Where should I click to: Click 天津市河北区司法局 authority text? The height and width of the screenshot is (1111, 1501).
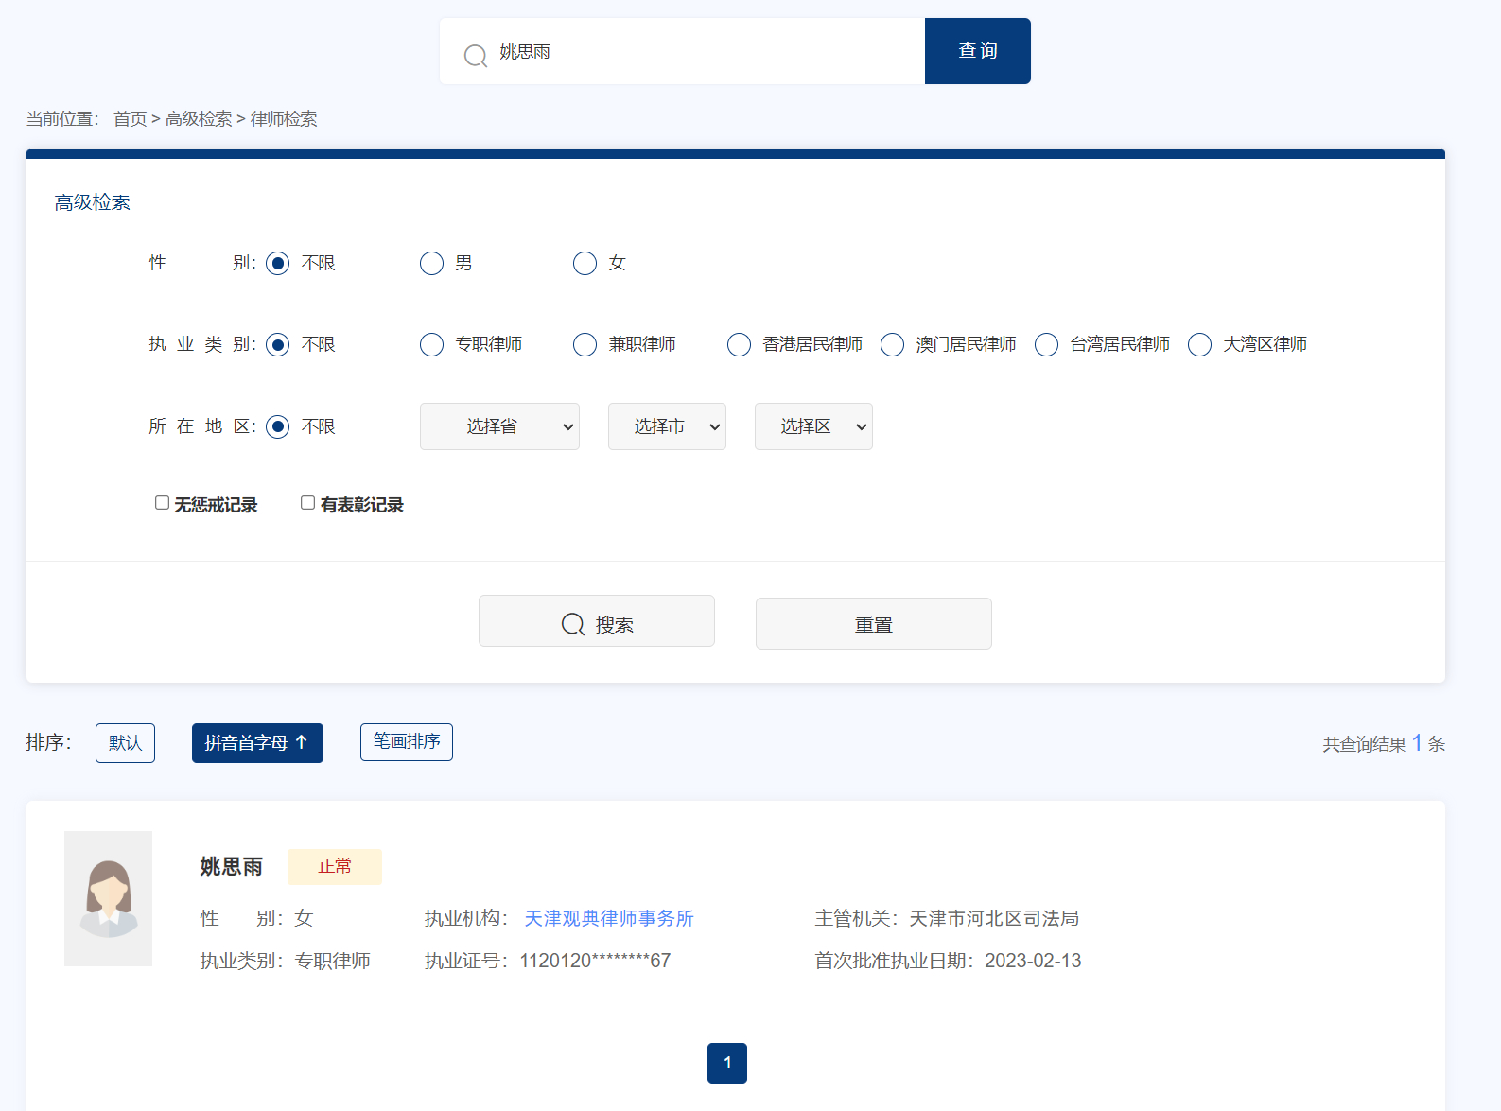tap(994, 919)
